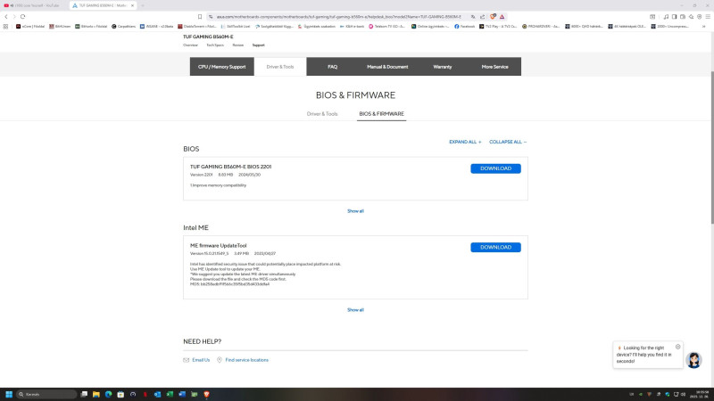Click Show all under BIOS section
The height and width of the screenshot is (401, 714).
tap(355, 211)
